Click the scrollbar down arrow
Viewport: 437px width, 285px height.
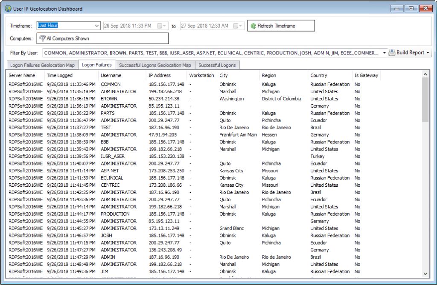point(425,274)
